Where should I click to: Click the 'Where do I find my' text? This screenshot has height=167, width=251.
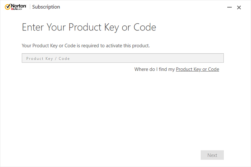point(155,69)
